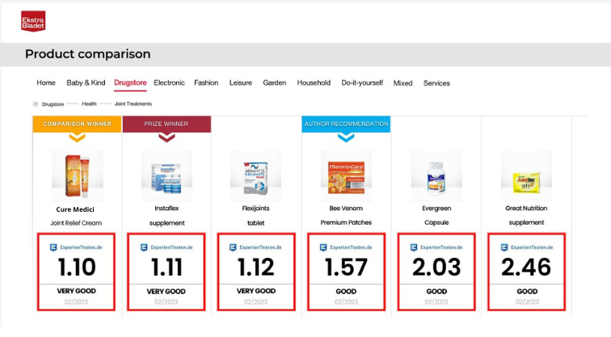Click the ExpertenTesten icon on 1.11 badge

click(x=144, y=247)
